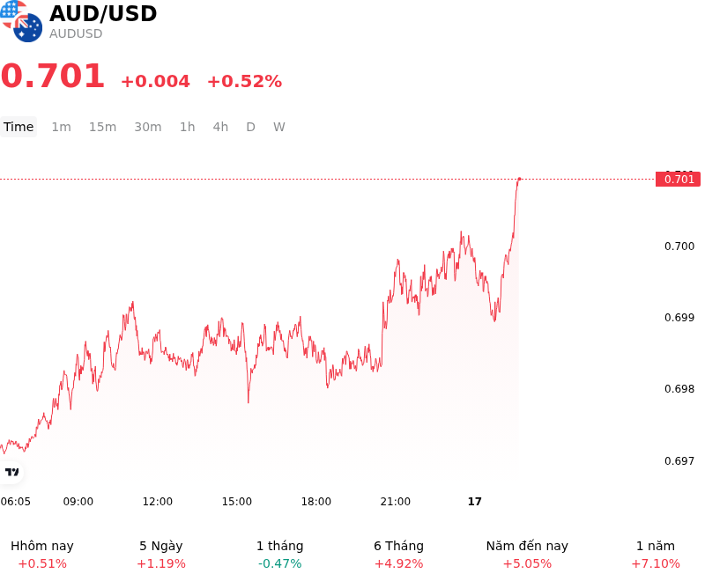Viewport: 705px width, 581px height.
Task: Select the Năm đến nay range
Action: [x=527, y=554]
